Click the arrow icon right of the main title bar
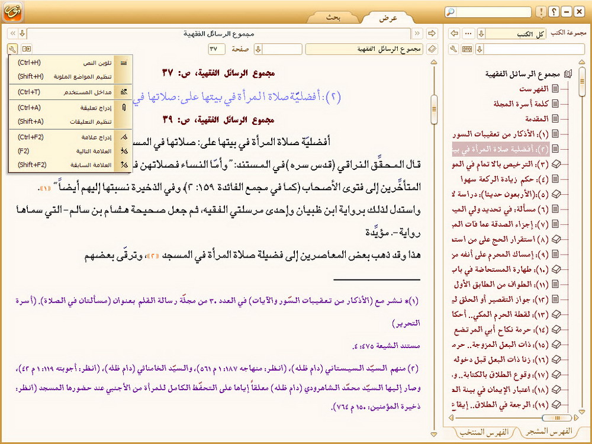Viewport: 592px width, 444px height. coord(432,34)
